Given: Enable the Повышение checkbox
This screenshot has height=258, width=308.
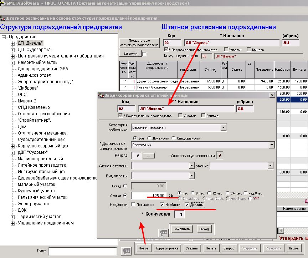Looking at the screenshot, I should point(133,205).
